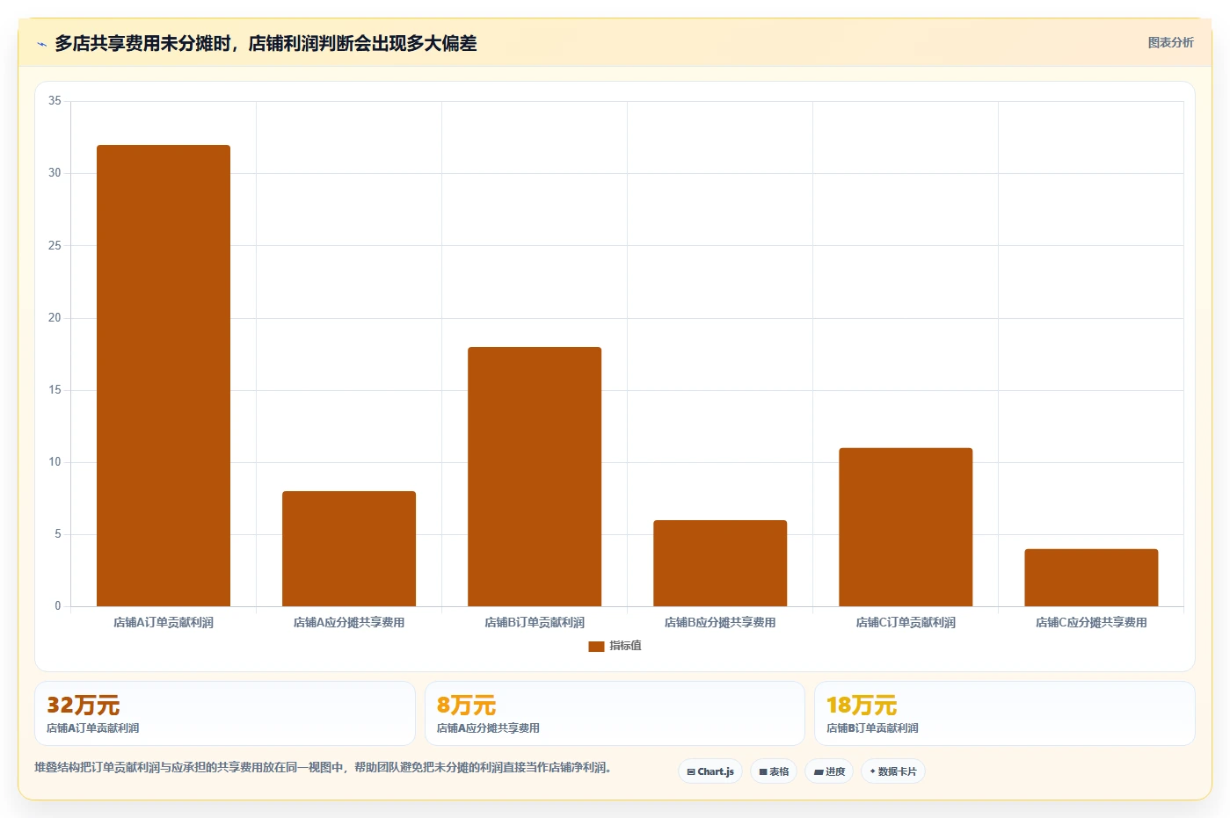Screen dimensions: 1230x818
Task: Click the 店铺C应分摊共享费用 bar
Action: 1091,577
